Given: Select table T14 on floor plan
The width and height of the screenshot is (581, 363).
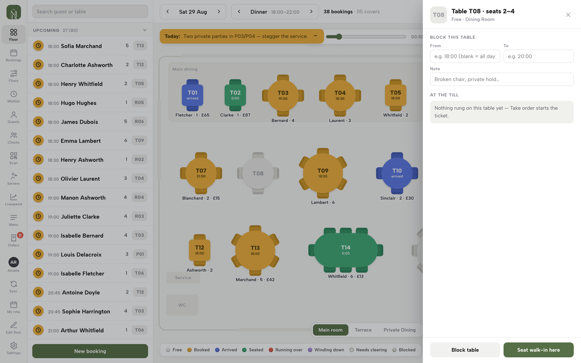Looking at the screenshot, I should 346,250.
